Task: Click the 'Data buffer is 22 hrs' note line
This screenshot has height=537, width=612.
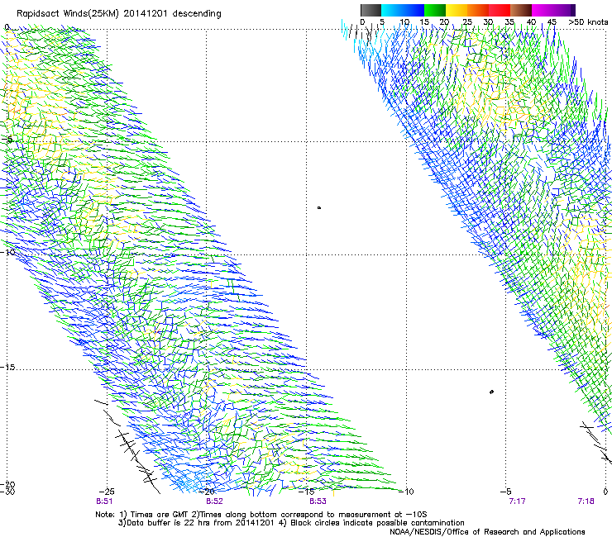Action: click(x=291, y=523)
